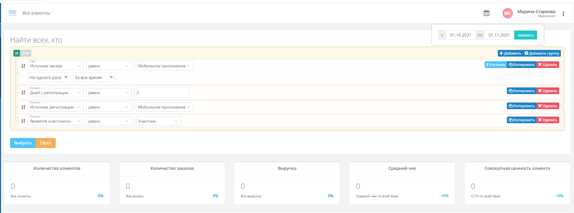The image size is (574, 213).
Task: Click Уточнить on the first condition
Action: (x=495, y=65)
